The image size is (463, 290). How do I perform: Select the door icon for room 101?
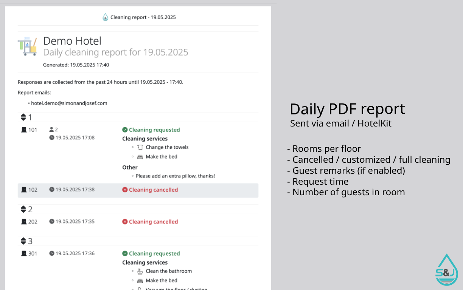tap(23, 130)
